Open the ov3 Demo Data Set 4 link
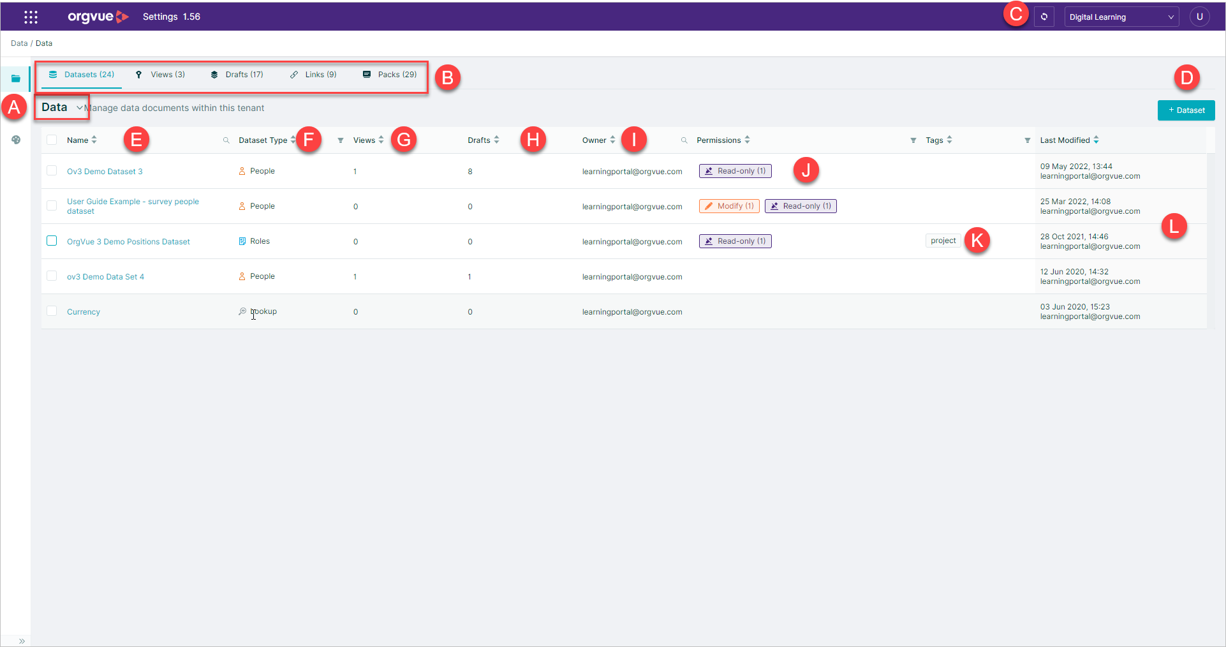This screenshot has width=1226, height=647. [105, 277]
